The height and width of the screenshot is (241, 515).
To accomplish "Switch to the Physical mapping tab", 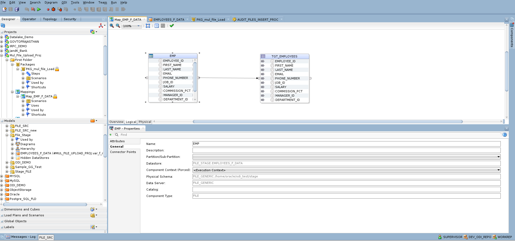I will tap(145, 122).
